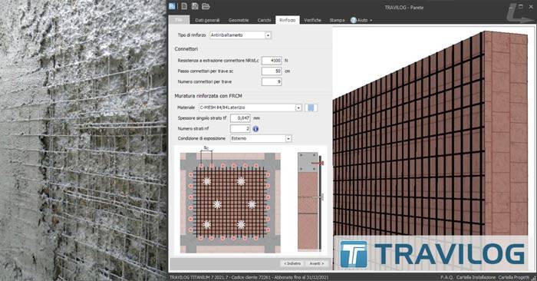Image resolution: width=537 pixels, height=281 pixels.
Task: Click the info icon beside Numero strati
Action: [x=255, y=129]
